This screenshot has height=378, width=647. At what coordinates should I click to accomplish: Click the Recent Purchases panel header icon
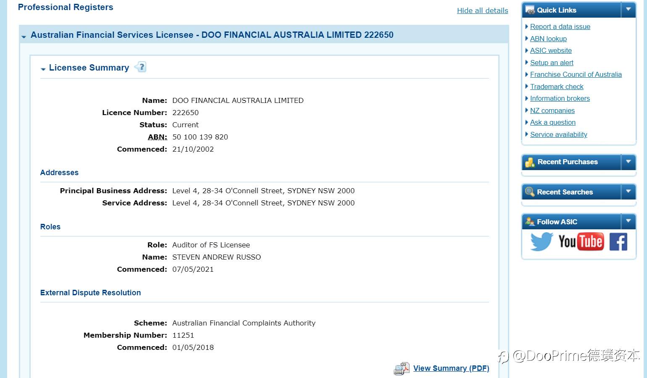[530, 162]
